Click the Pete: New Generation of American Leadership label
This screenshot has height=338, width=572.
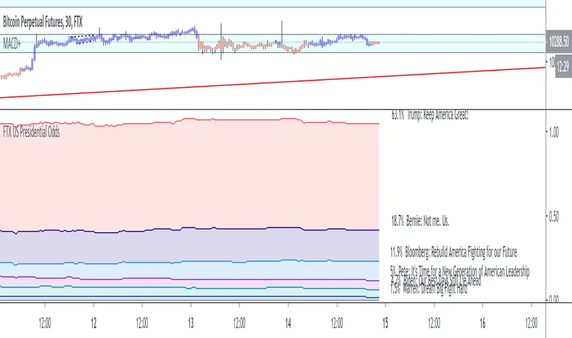pyautogui.click(x=460, y=271)
